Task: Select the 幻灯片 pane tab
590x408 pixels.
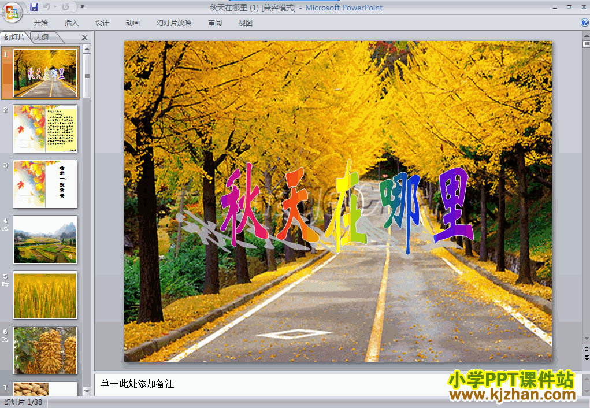Action: click(14, 37)
